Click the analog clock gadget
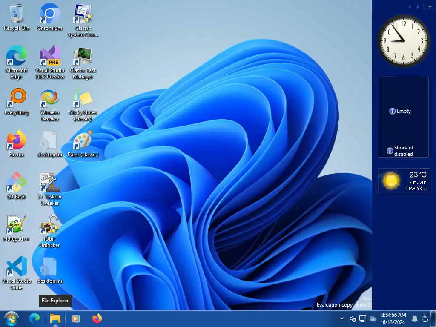Image resolution: width=436 pixels, height=327 pixels. click(404, 41)
